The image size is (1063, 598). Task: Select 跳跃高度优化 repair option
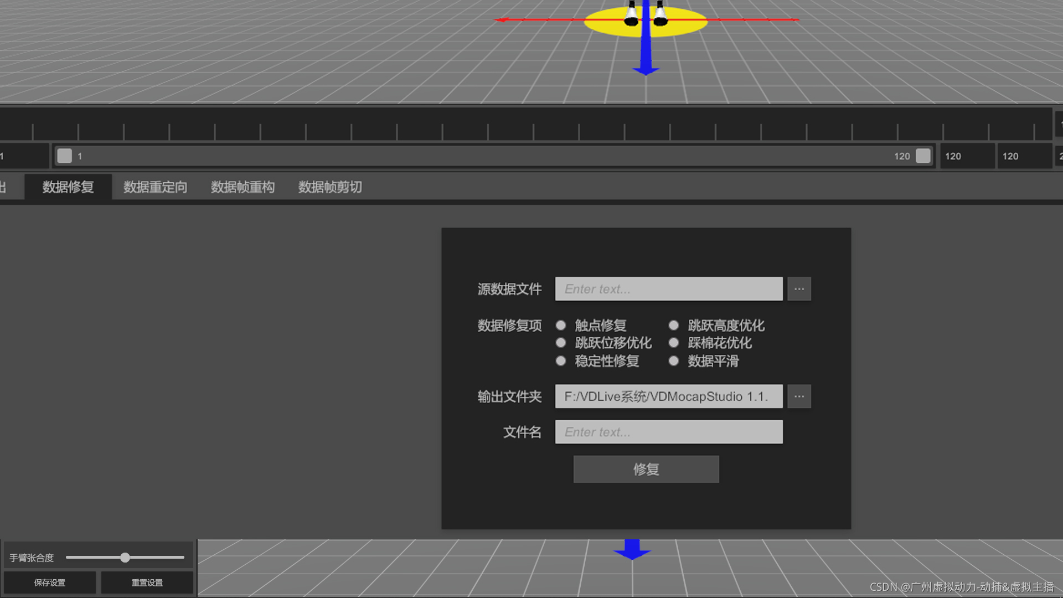point(674,325)
